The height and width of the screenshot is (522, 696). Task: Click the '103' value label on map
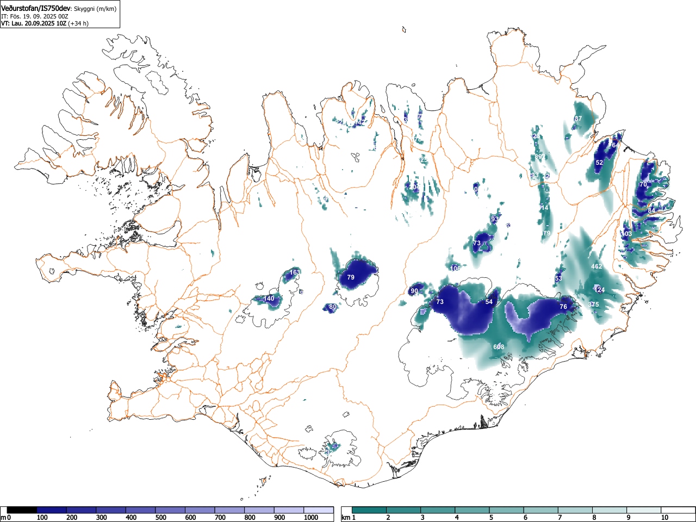point(626,234)
